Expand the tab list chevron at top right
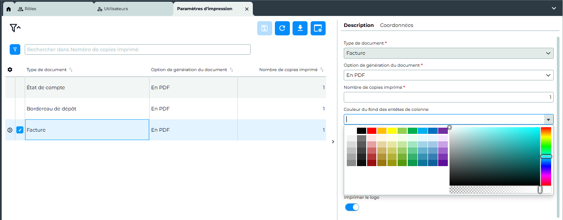This screenshot has height=220, width=563. pos(554,8)
